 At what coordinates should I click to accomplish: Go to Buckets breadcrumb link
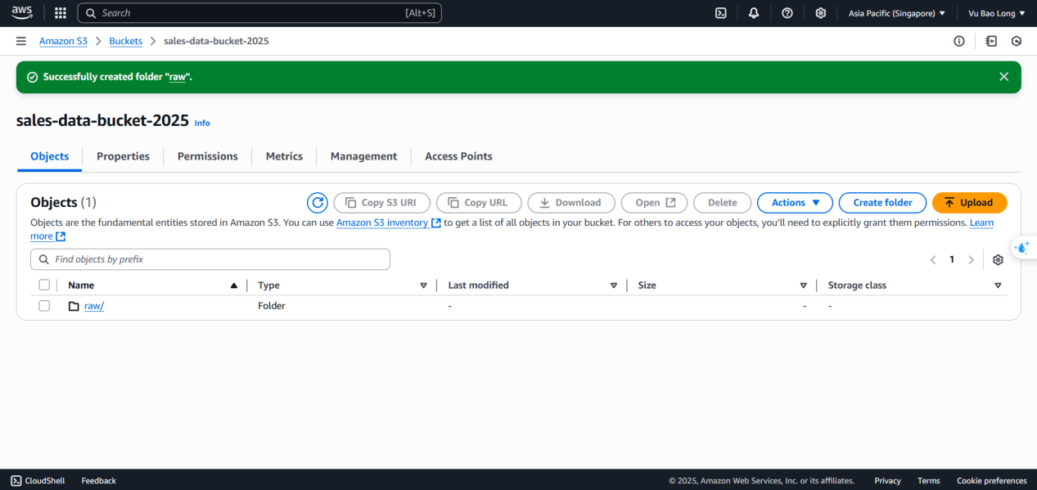(x=125, y=41)
